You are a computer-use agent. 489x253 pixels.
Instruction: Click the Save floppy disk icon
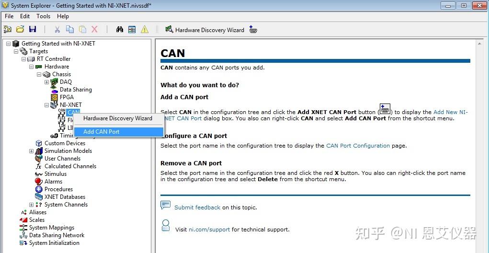(x=33, y=29)
